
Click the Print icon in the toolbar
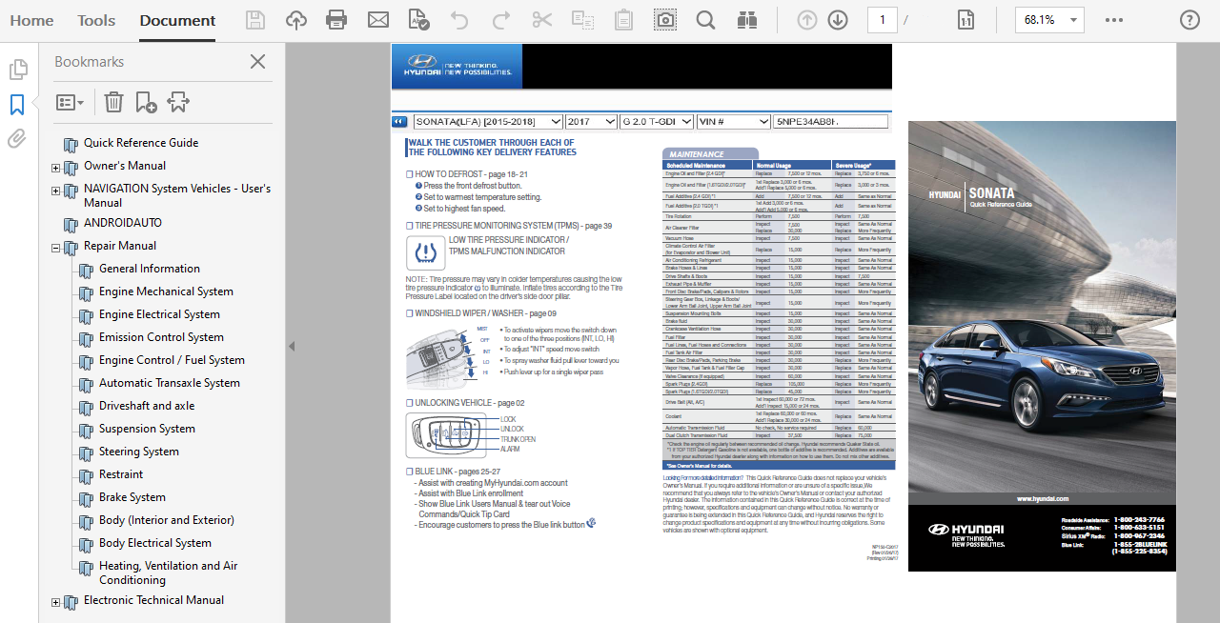point(336,20)
